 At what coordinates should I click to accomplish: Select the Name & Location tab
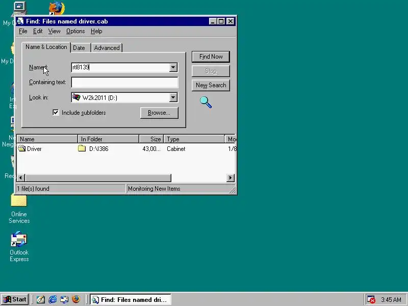pos(46,47)
